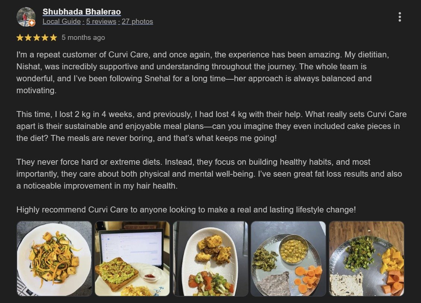
Task: Click the first star of the rating
Action: tap(20, 38)
